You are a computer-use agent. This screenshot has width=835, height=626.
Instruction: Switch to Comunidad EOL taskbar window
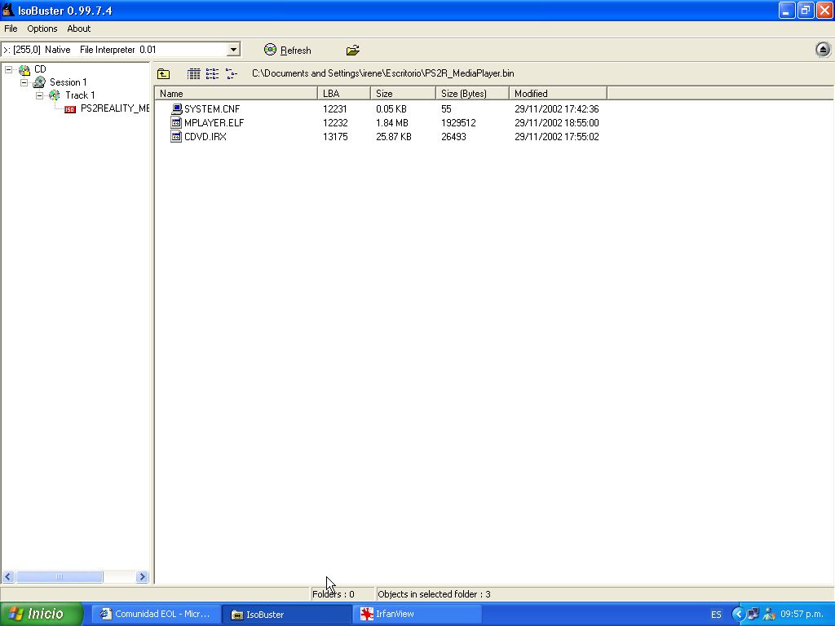157,615
